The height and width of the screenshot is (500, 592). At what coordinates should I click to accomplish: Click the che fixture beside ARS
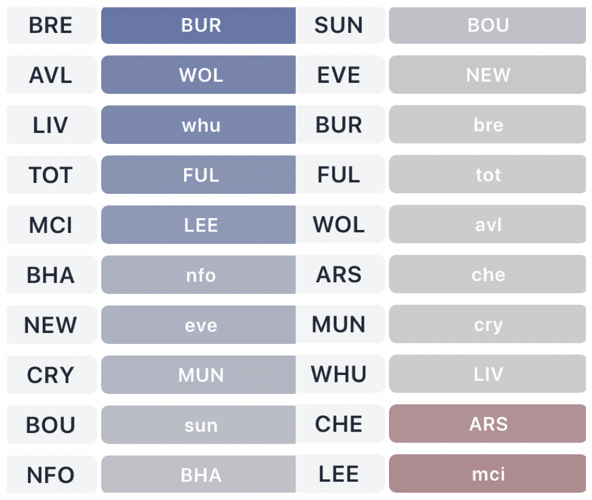pos(488,275)
